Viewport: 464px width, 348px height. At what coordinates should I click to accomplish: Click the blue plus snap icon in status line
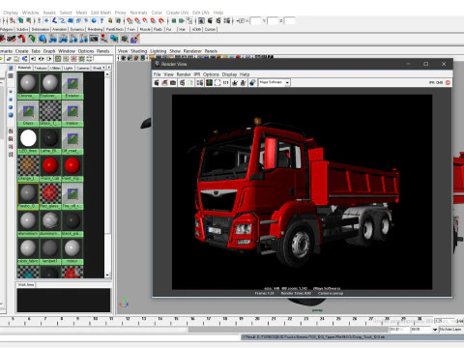click(x=46, y=20)
